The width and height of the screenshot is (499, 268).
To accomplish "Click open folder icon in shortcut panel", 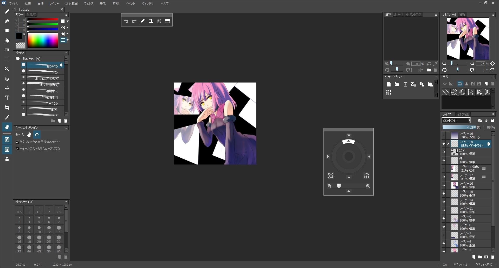I will pyautogui.click(x=397, y=84).
